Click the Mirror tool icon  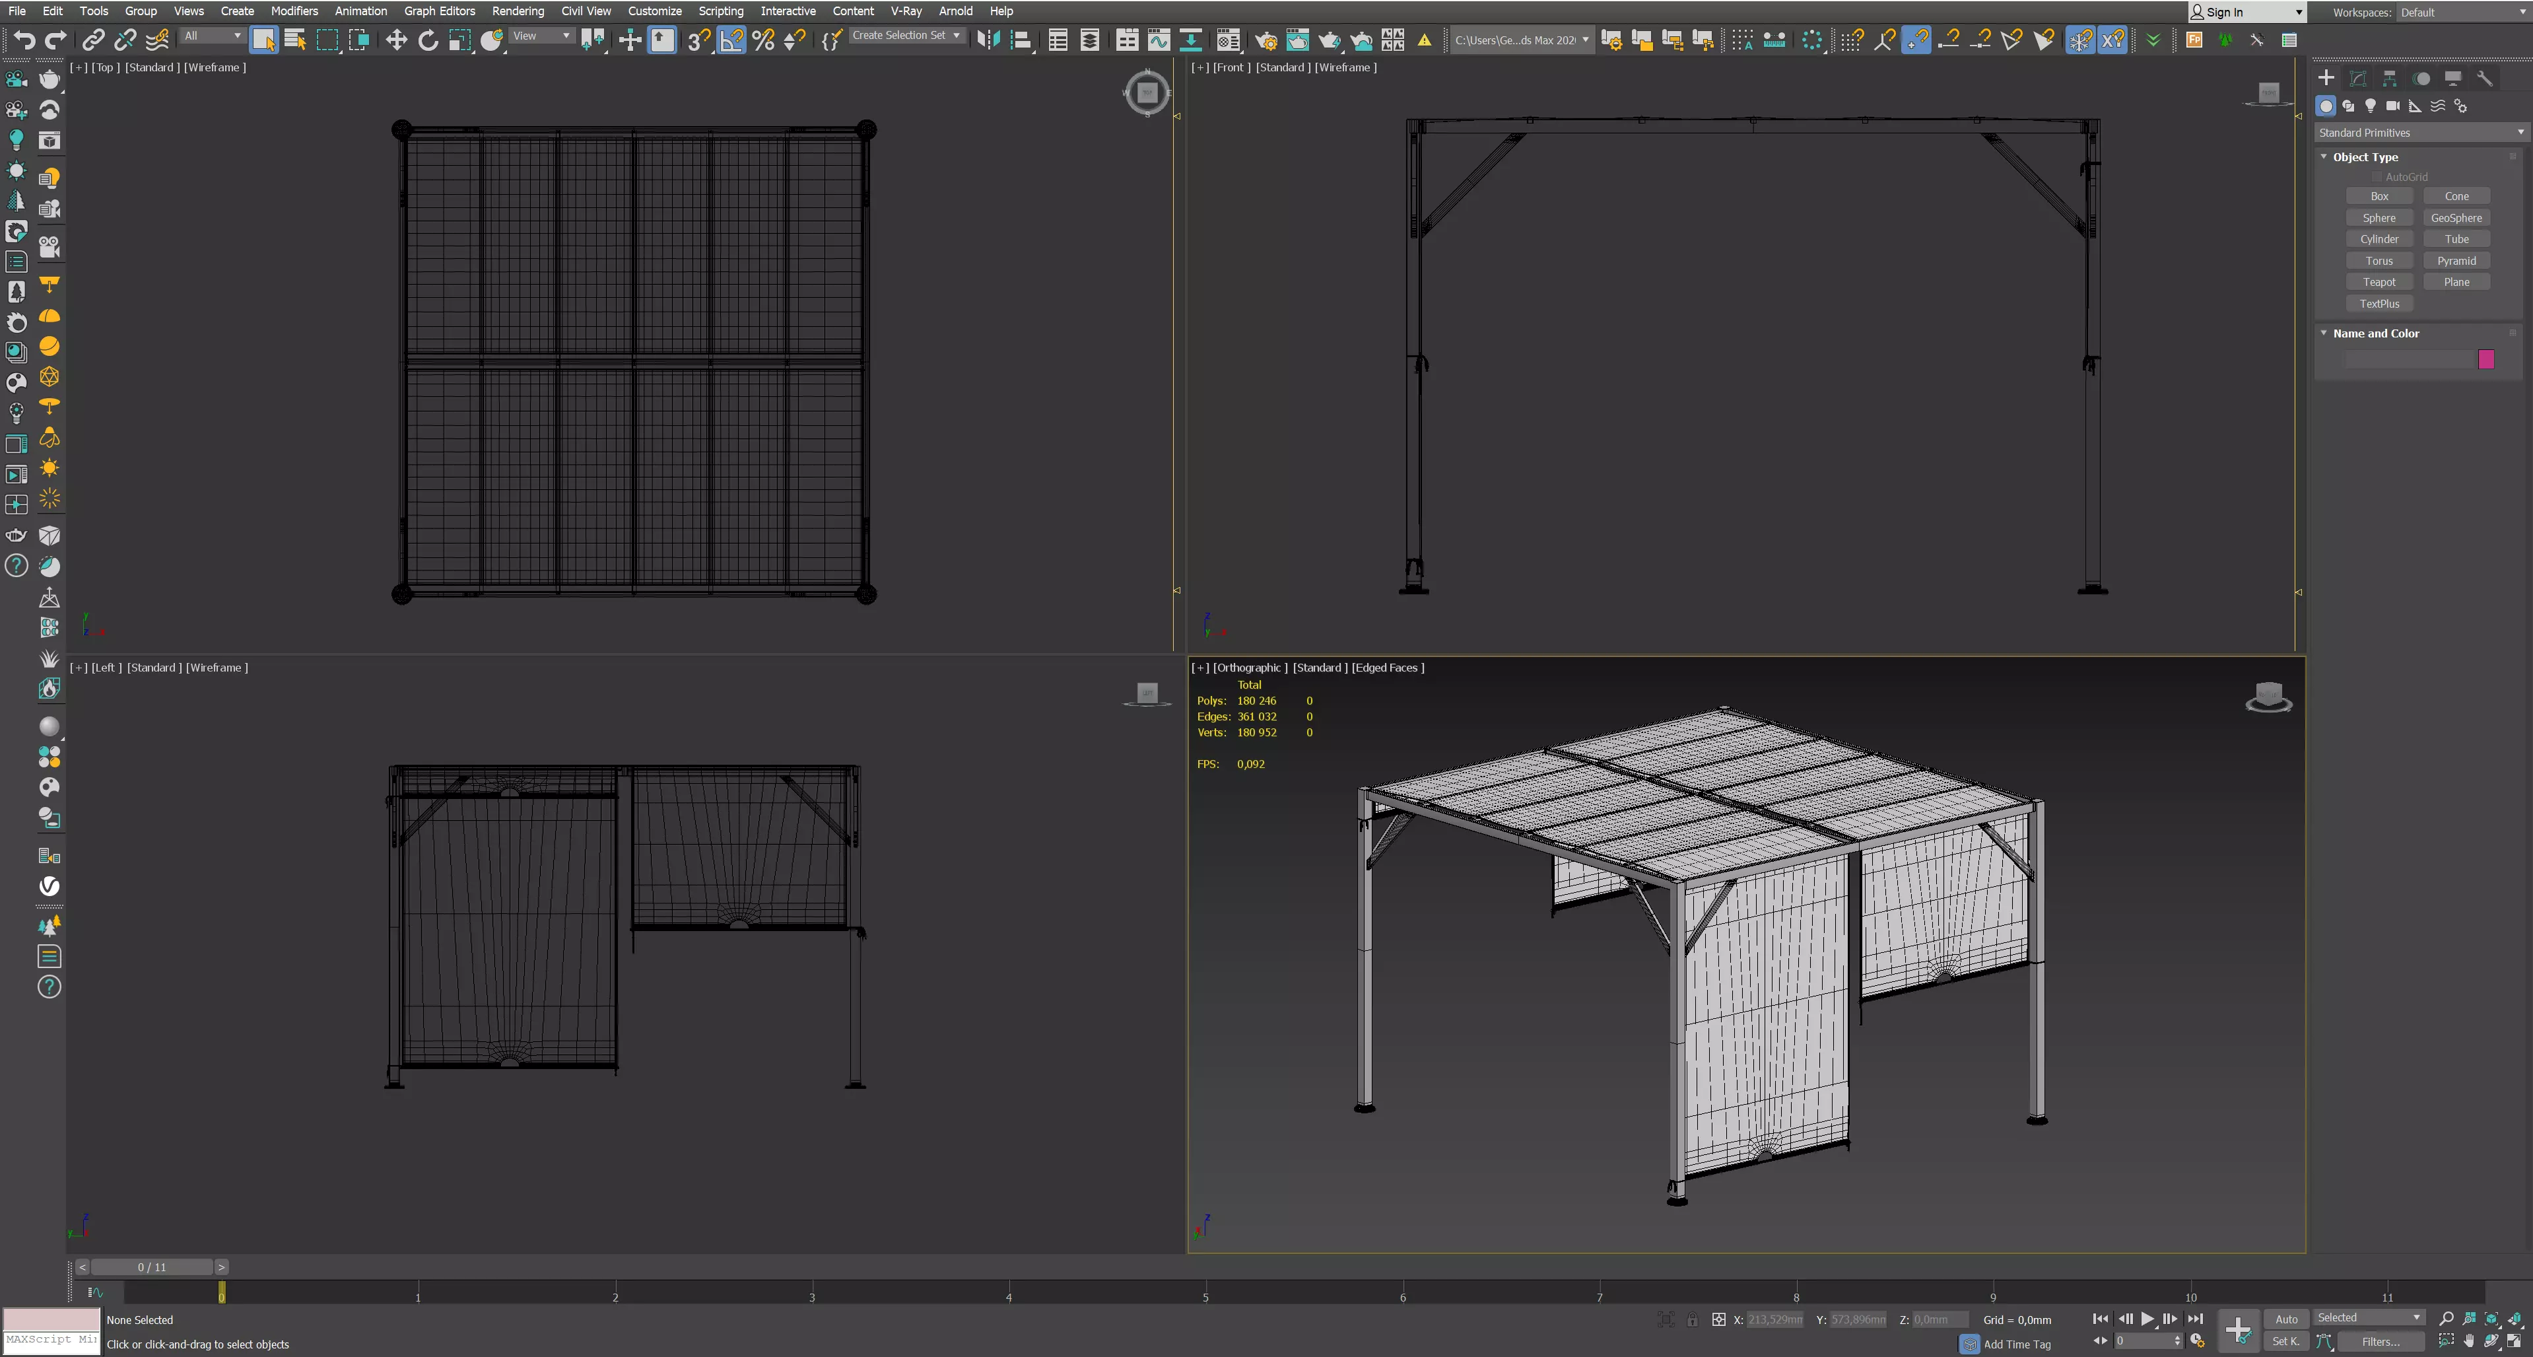pos(988,40)
